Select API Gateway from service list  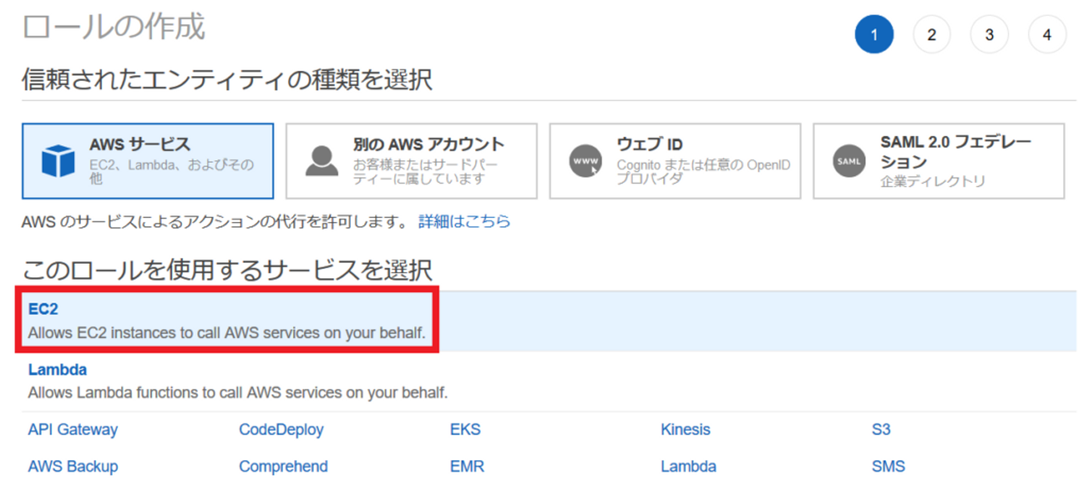point(73,429)
